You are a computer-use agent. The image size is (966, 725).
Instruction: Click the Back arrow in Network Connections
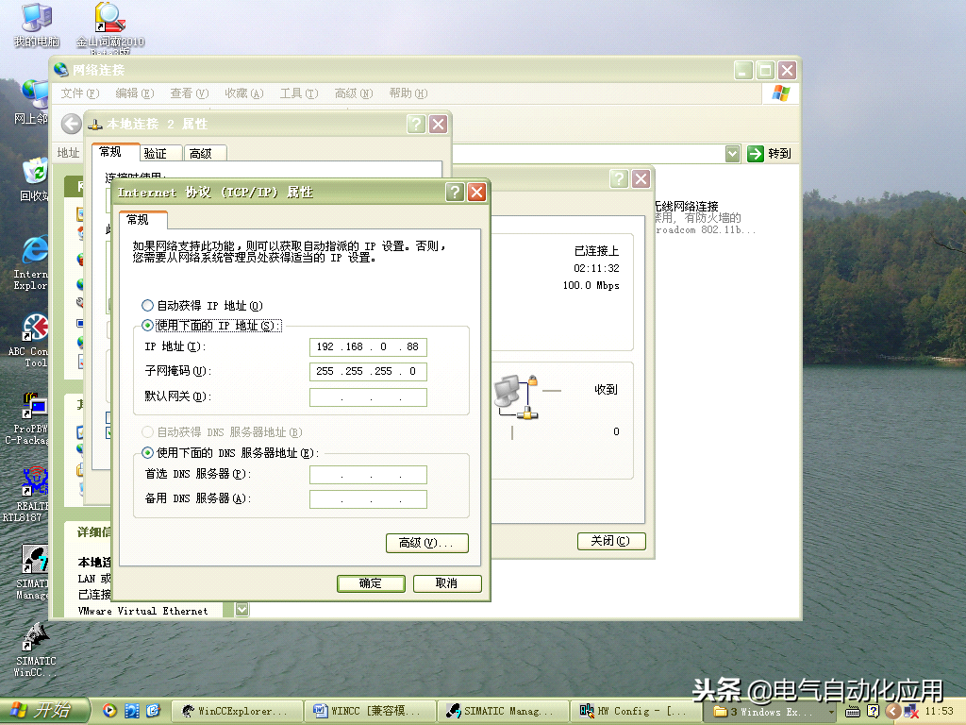click(x=72, y=124)
